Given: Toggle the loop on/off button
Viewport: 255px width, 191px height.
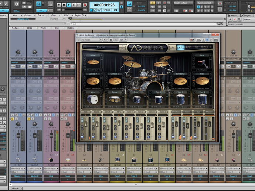Looking at the screenshot, I should point(129,4).
